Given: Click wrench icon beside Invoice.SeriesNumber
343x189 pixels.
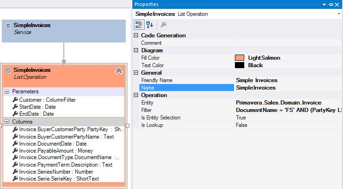Looking at the screenshot, I should (x=15, y=172).
